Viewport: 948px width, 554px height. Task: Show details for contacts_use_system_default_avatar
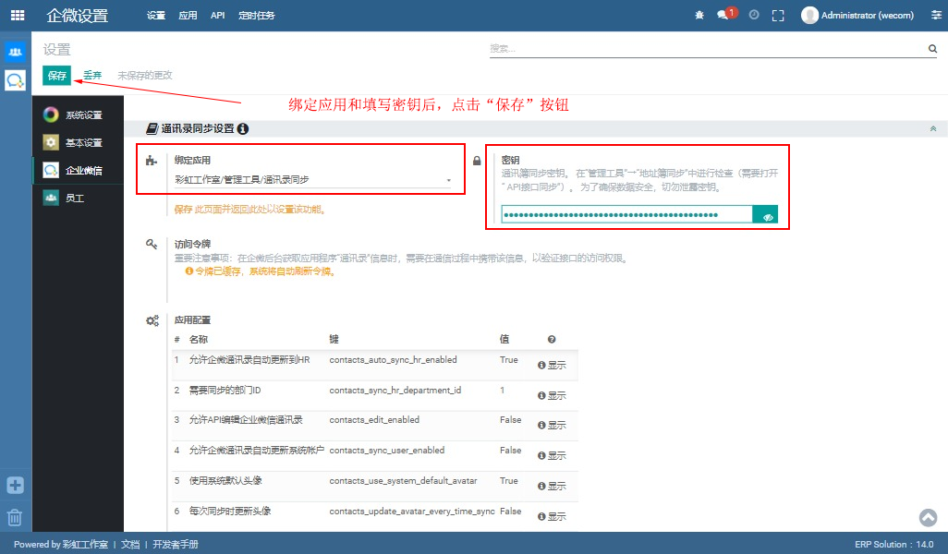click(x=552, y=486)
